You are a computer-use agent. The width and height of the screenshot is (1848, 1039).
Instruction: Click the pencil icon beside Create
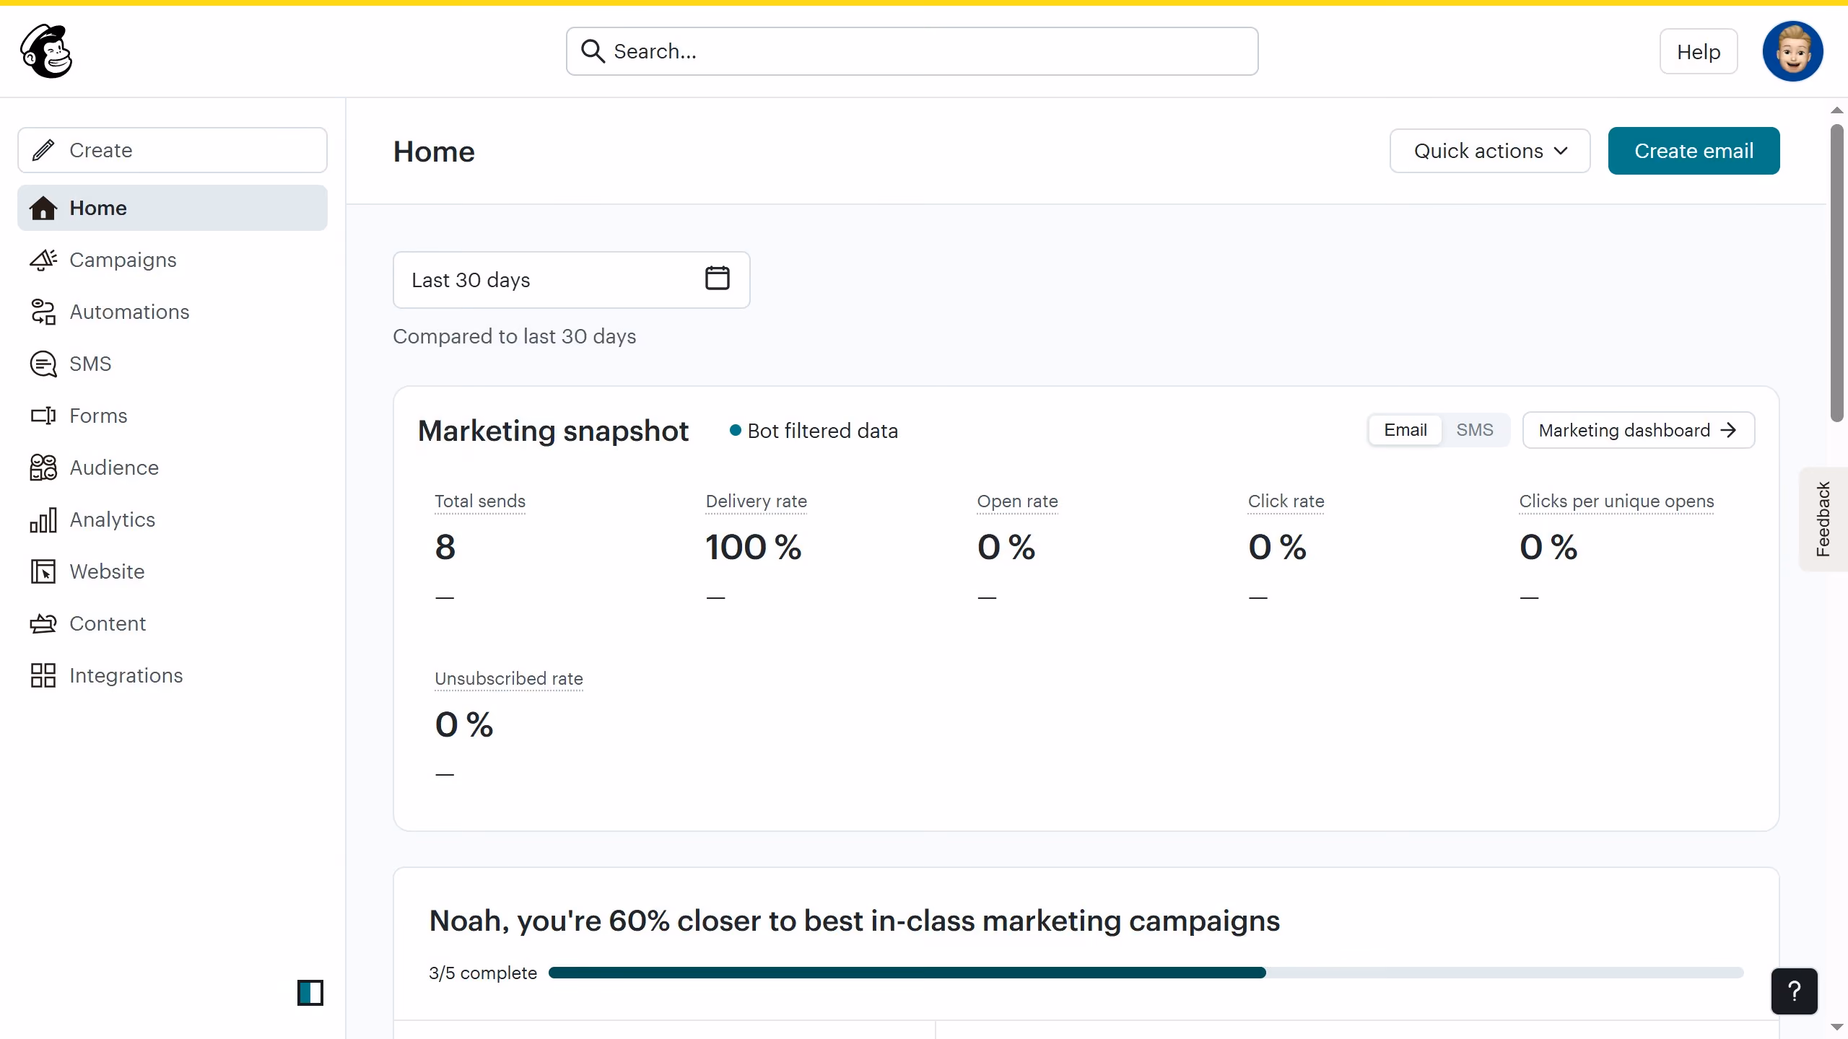coord(43,150)
